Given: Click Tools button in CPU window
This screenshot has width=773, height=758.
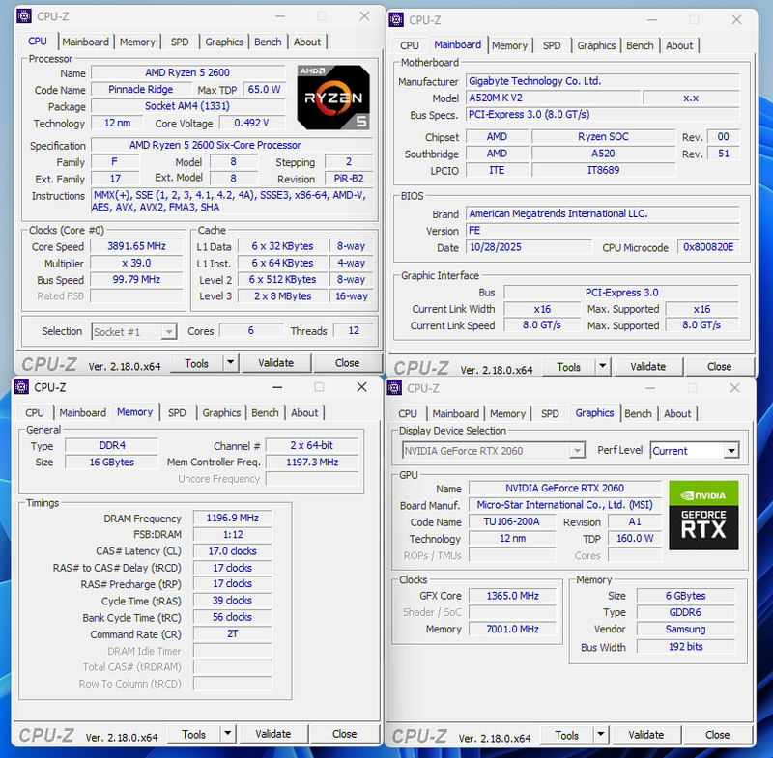Looking at the screenshot, I should point(197,363).
